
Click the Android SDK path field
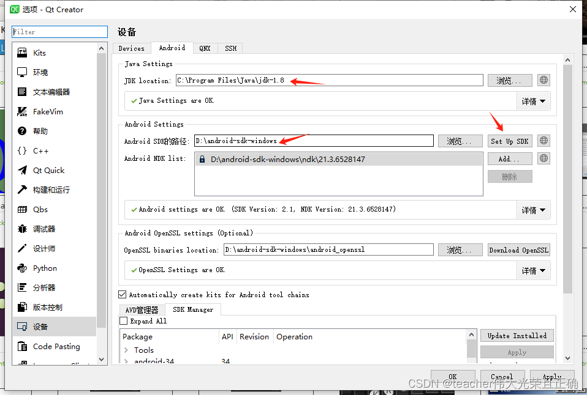[x=314, y=141]
